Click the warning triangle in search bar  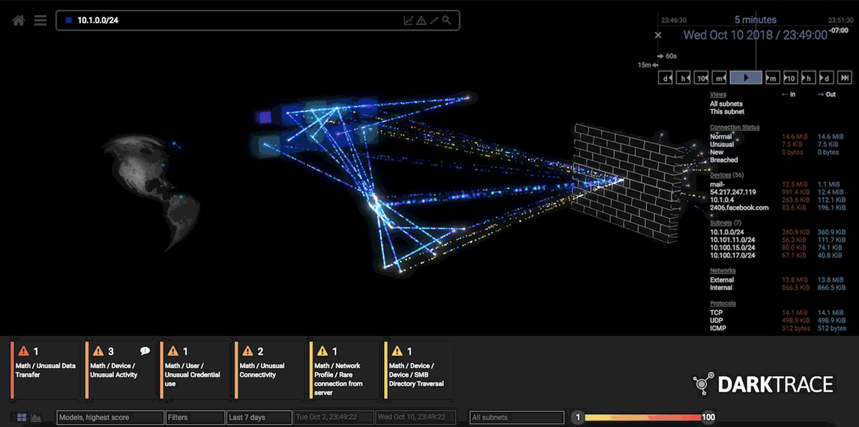tap(421, 21)
